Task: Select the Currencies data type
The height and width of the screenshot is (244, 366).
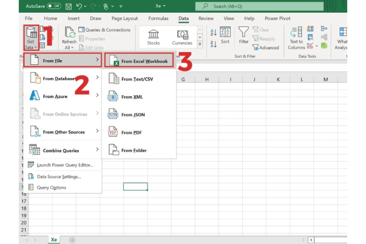Action: 182,37
